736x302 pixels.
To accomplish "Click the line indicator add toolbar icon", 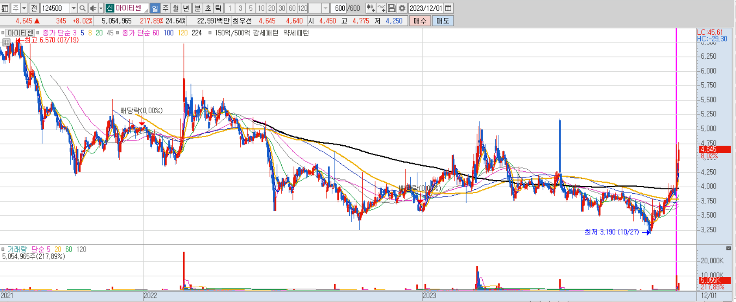I will coord(381,8).
